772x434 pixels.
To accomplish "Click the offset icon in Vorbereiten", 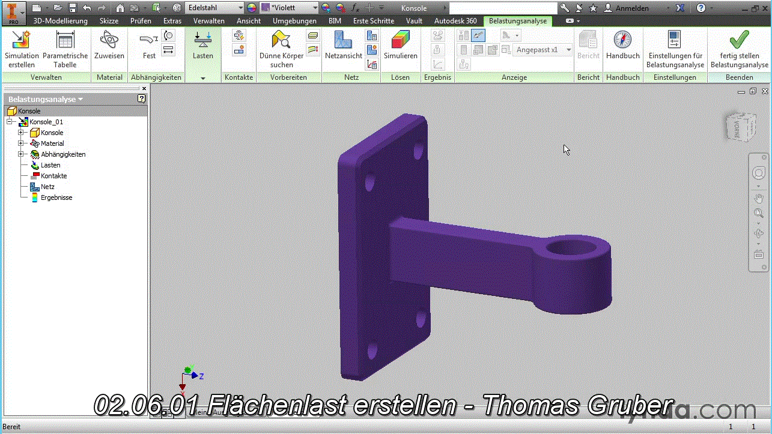I will tap(312, 50).
